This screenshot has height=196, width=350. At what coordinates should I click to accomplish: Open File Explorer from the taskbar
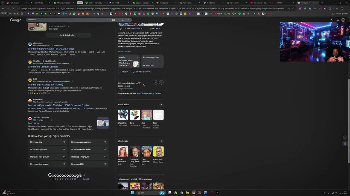187,193
